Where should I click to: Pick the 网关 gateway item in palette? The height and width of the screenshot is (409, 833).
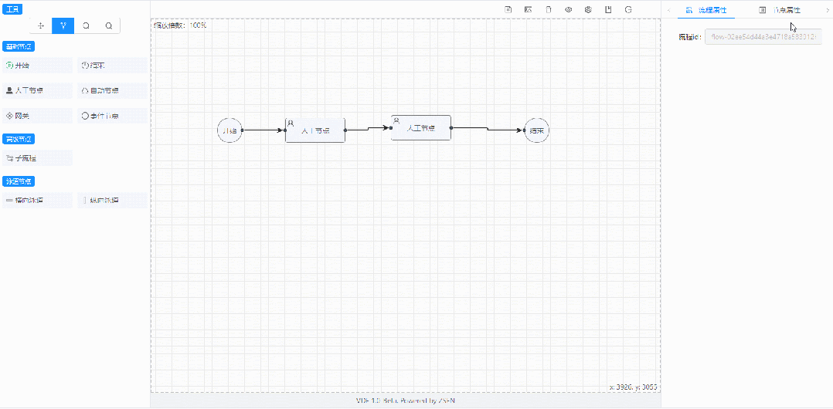pos(37,116)
